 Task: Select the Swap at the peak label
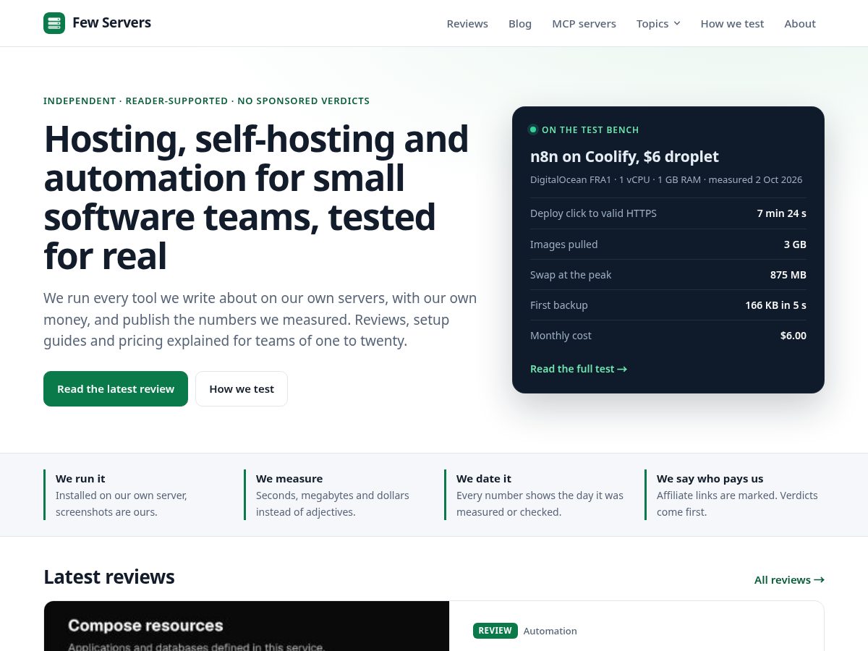tap(571, 275)
